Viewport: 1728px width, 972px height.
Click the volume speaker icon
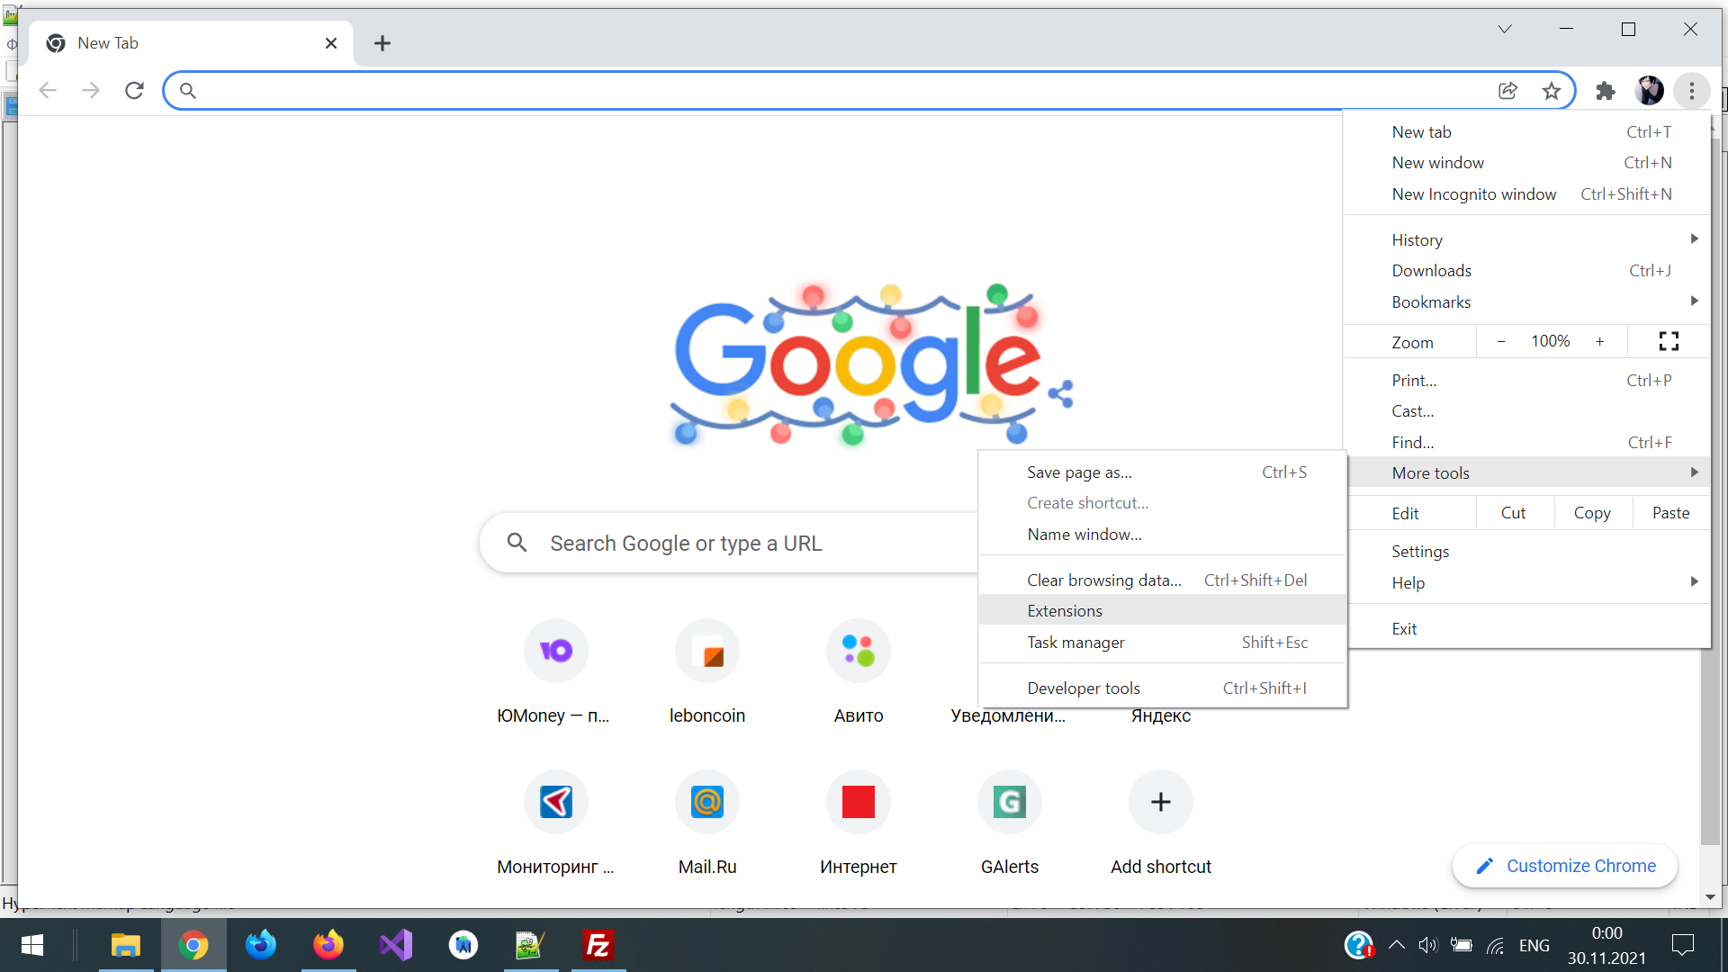click(x=1428, y=945)
